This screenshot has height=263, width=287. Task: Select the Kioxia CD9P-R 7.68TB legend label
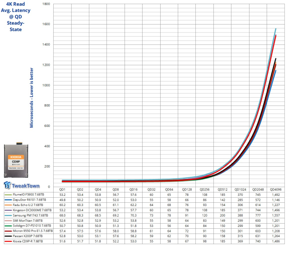(28, 241)
